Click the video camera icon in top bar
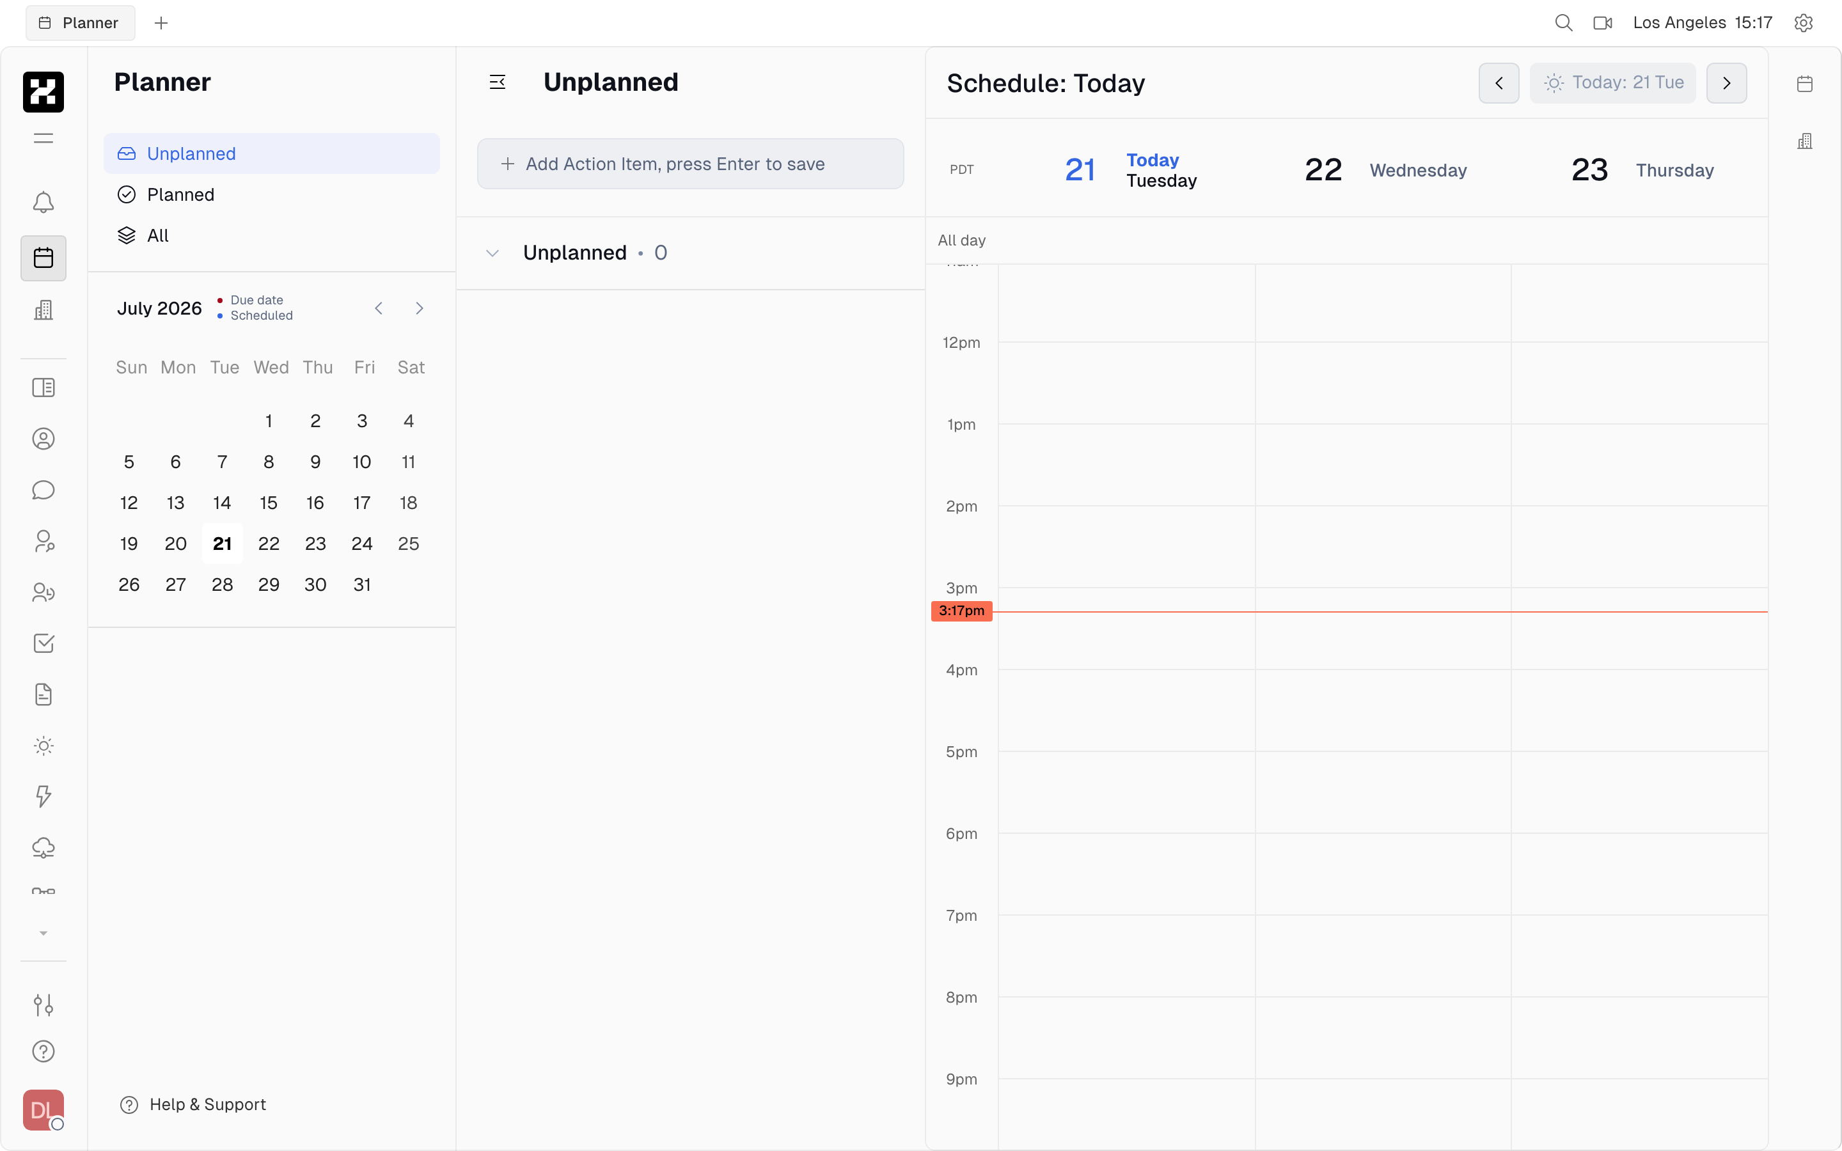1842x1151 pixels. [x=1603, y=23]
